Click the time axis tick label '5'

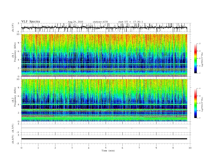[106, 148]
